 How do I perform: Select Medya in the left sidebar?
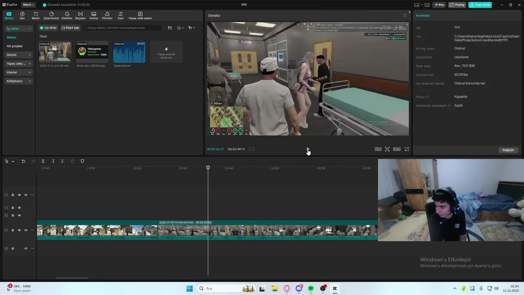(x=11, y=37)
